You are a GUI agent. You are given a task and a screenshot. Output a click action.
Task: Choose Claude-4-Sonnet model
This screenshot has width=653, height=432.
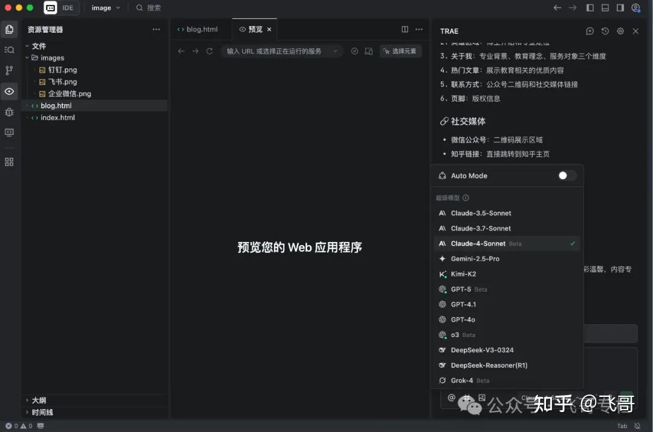507,244
